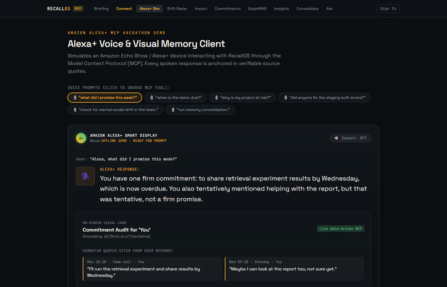Click the "AMAZON ALEXA+ SMART DISPLAY" title
447x287 pixels.
(x=124, y=136)
